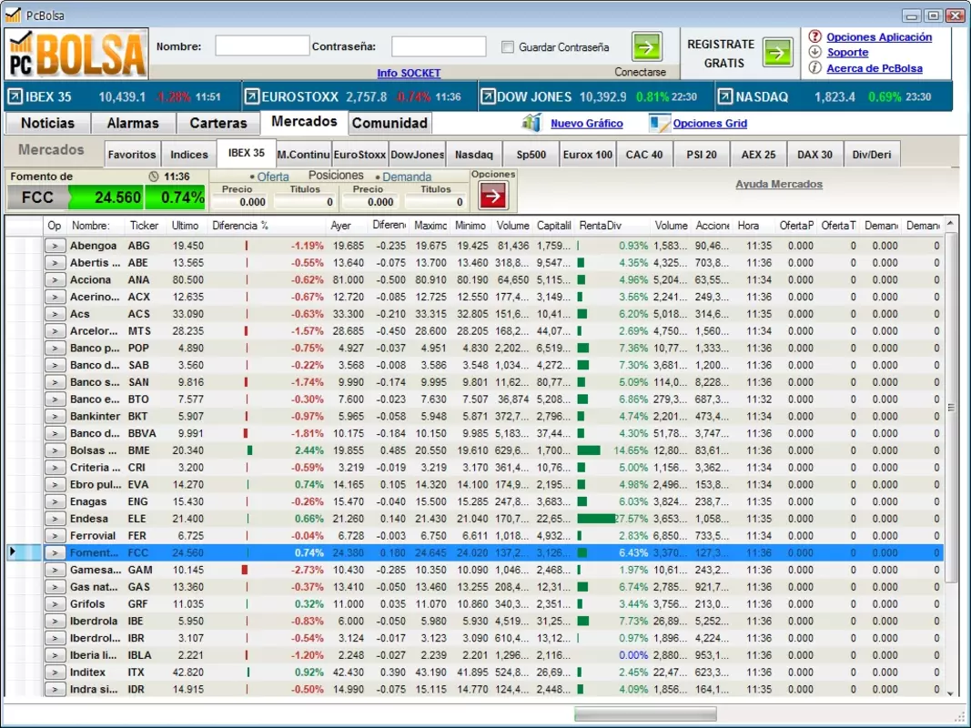Click the DOW JONES index expand icon
The height and width of the screenshot is (728, 971).
[x=488, y=96]
